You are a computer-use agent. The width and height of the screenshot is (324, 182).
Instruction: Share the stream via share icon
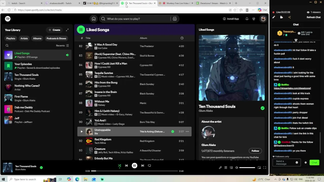289,17
